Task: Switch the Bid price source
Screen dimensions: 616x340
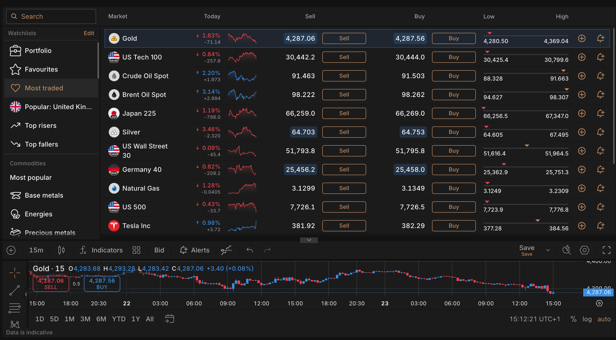Action: point(159,250)
